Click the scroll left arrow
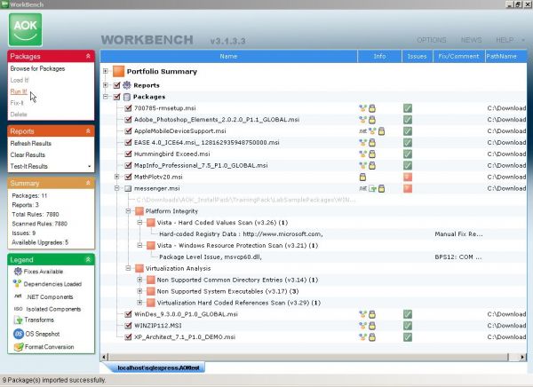This screenshot has height=387, width=533. click(x=104, y=357)
